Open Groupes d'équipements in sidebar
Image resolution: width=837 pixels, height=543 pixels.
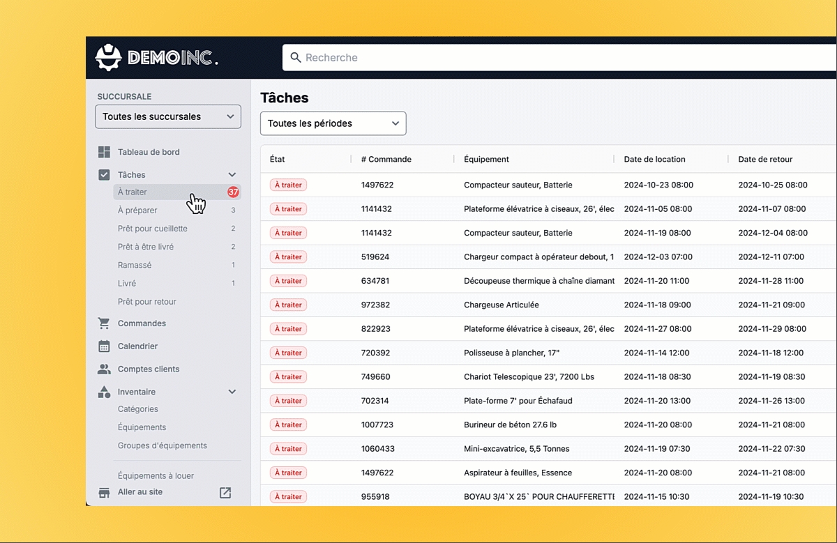click(x=163, y=445)
